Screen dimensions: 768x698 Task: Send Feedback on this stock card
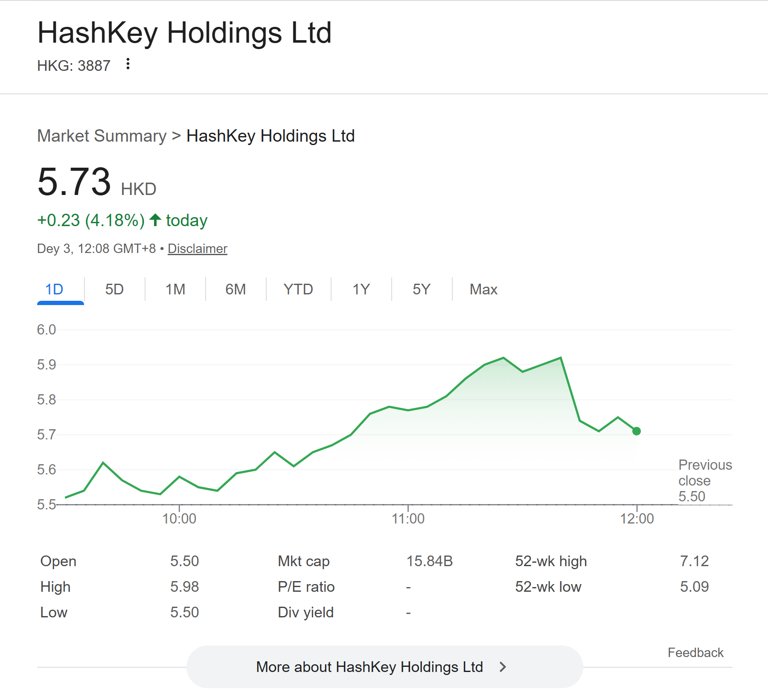click(695, 652)
